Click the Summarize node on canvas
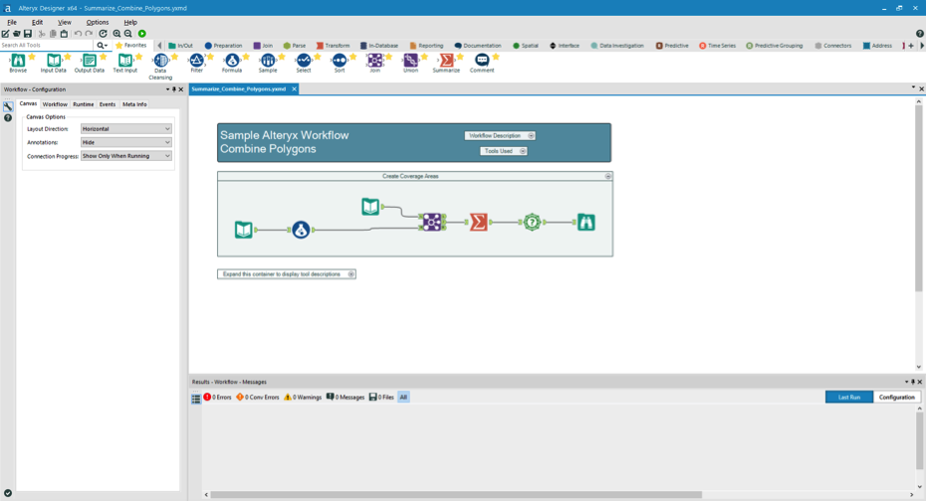The image size is (927, 502). (x=478, y=222)
